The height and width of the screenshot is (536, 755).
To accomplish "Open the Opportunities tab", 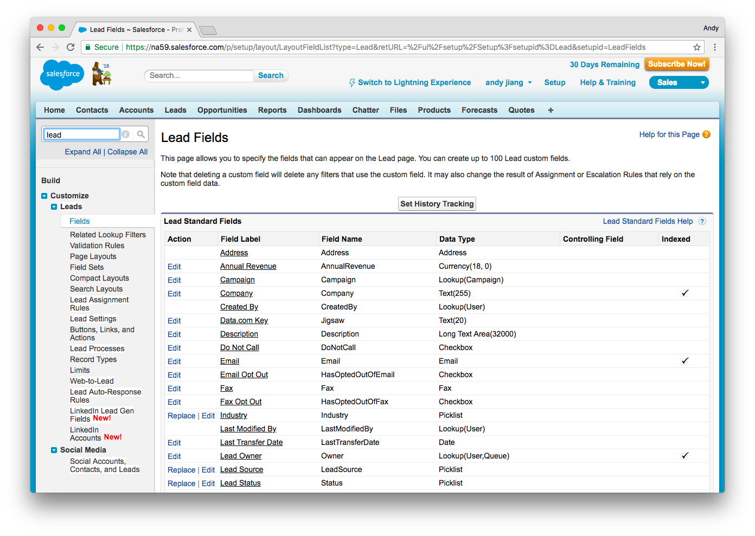I will [x=222, y=110].
